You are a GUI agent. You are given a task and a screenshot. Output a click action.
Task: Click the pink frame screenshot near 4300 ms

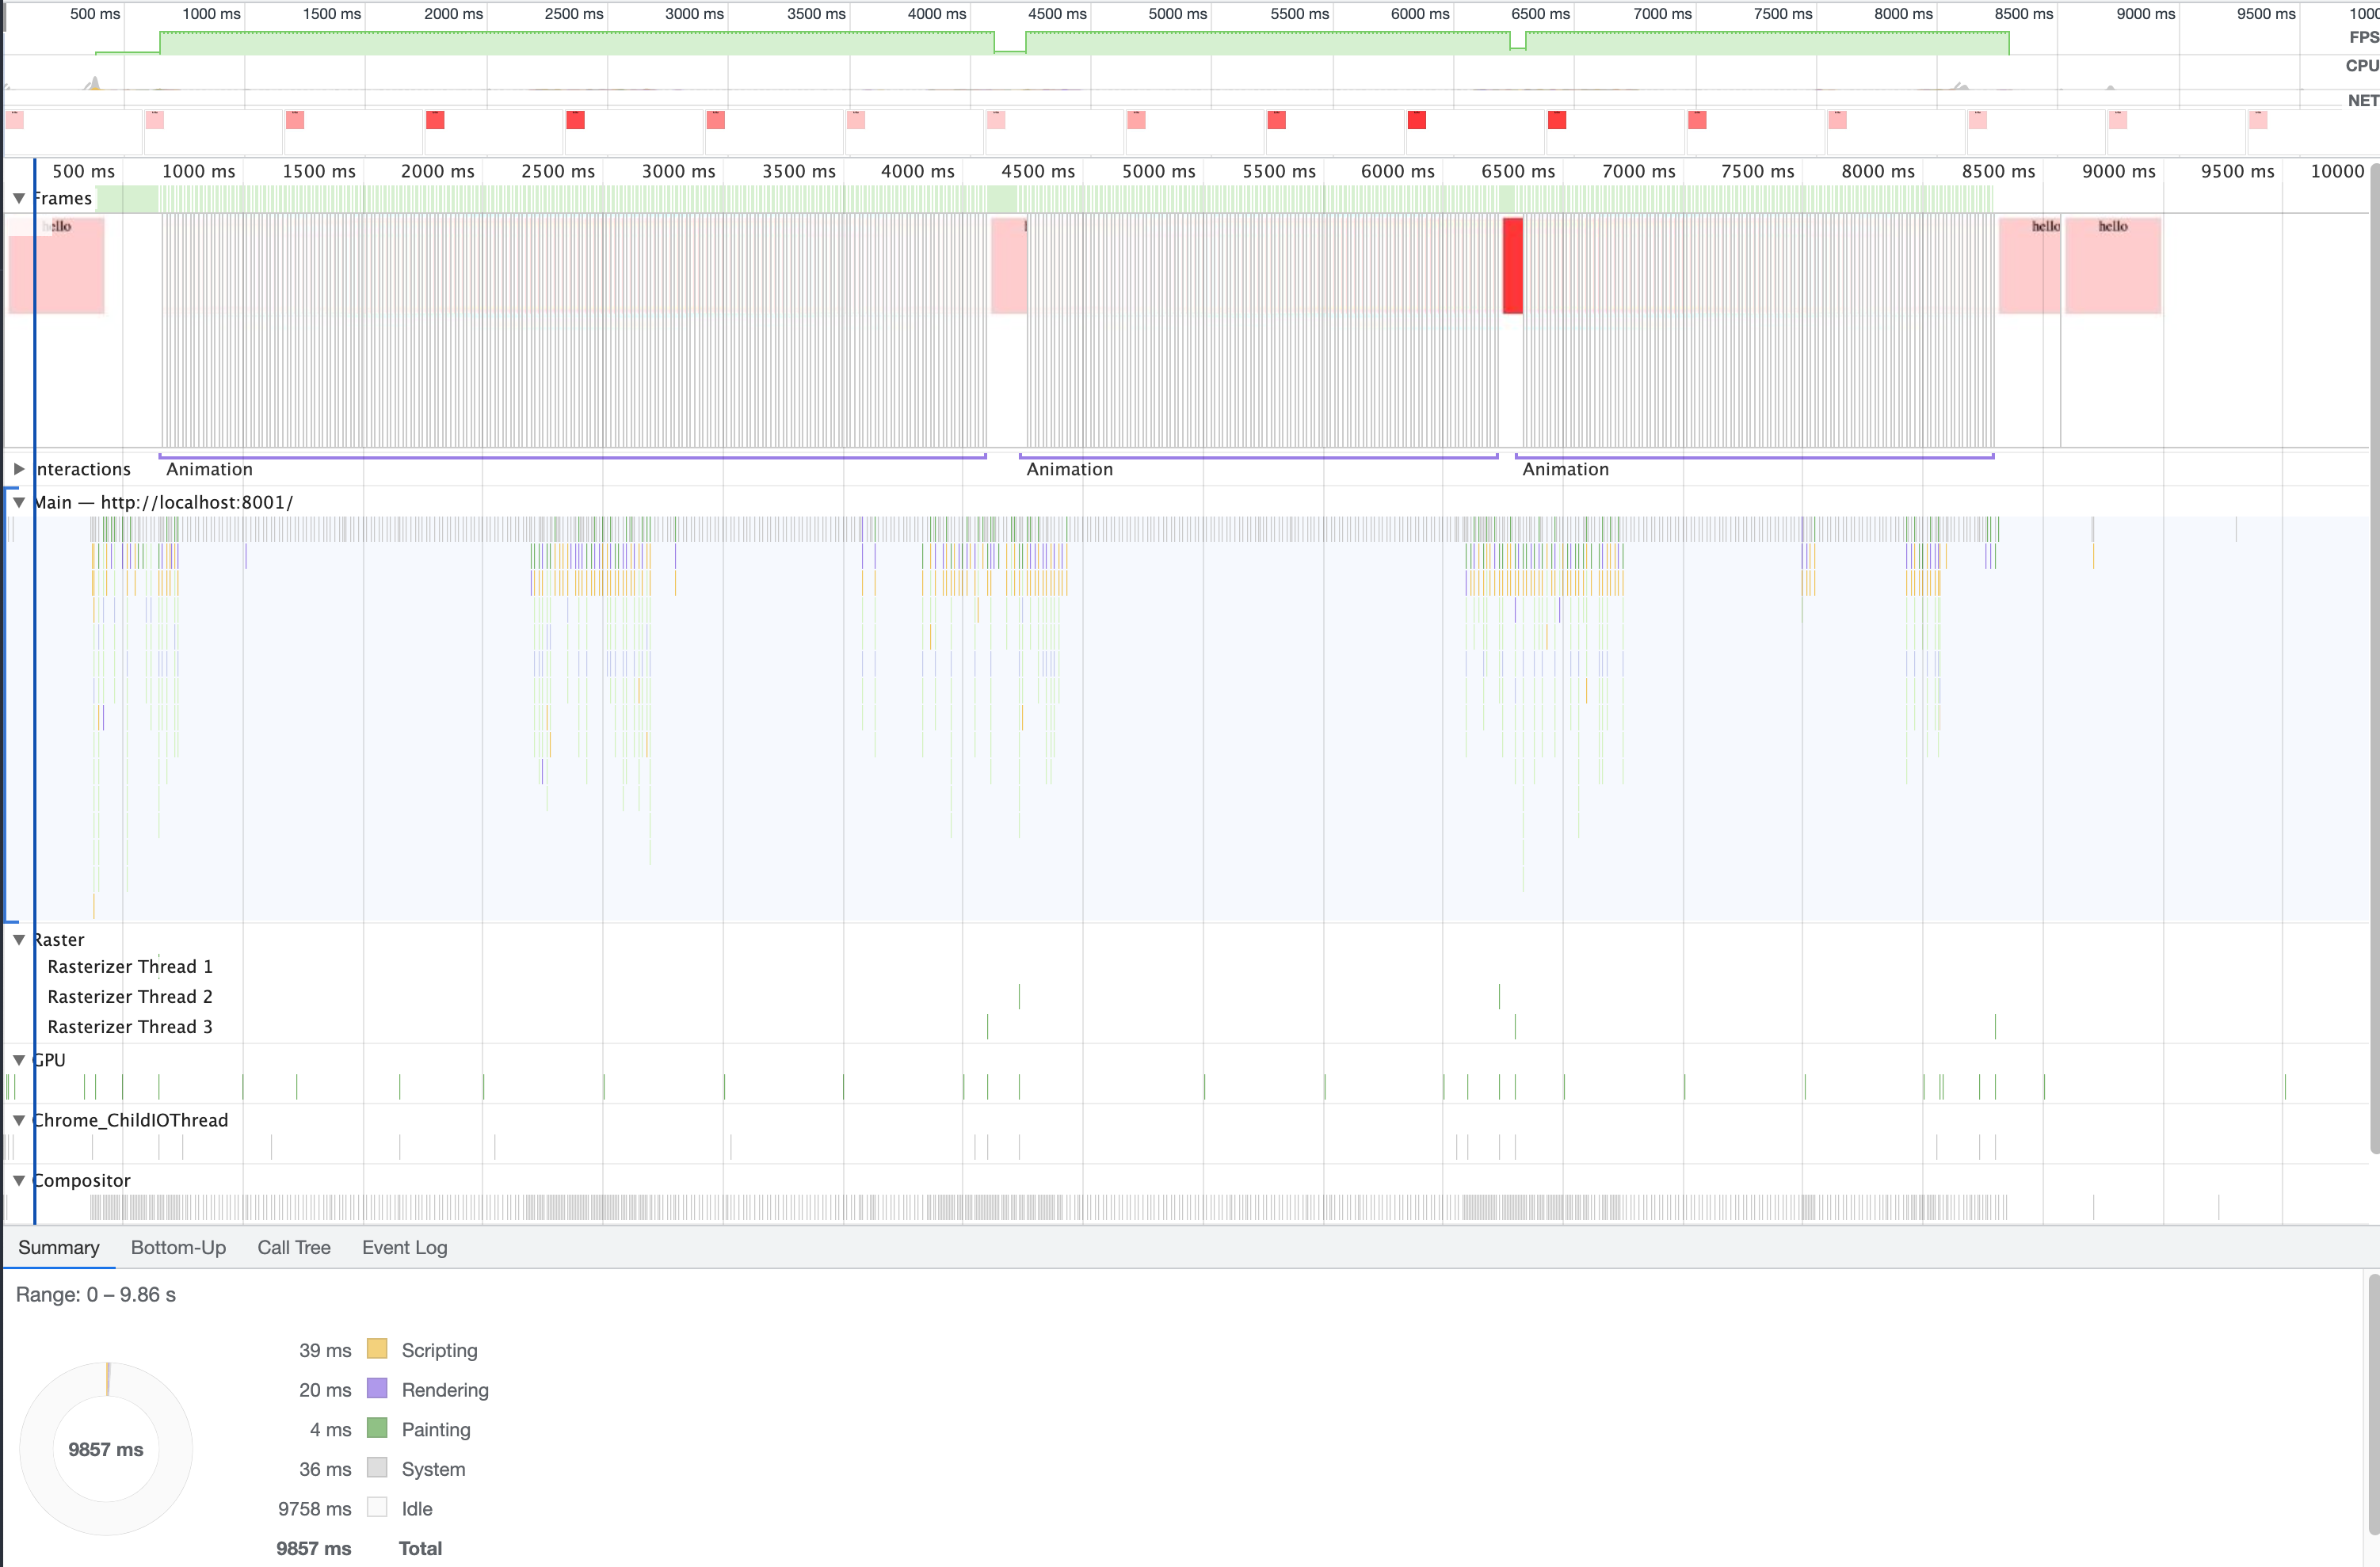[x=1009, y=266]
